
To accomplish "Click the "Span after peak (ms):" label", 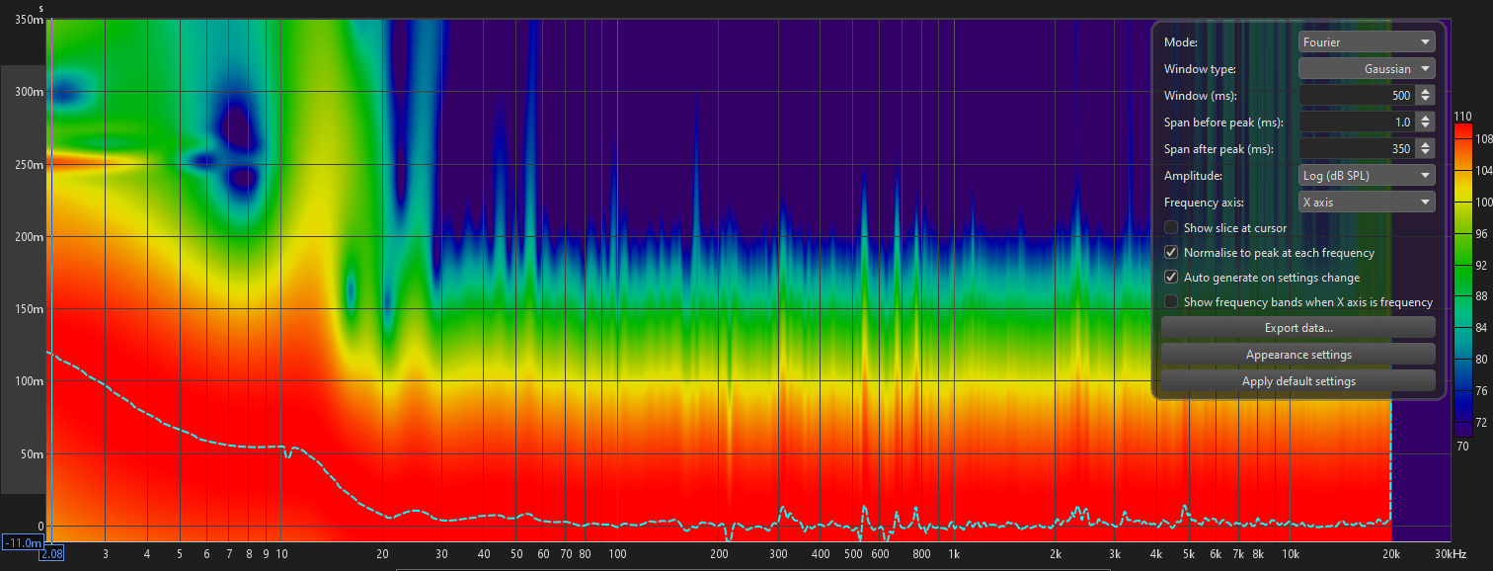I will coord(1218,149).
